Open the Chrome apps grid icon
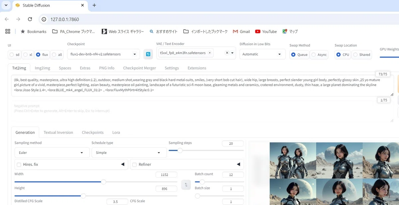 click(8, 31)
